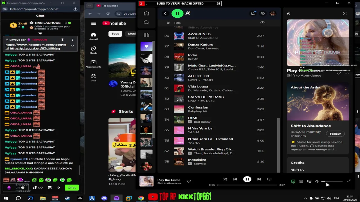The width and height of the screenshot is (360, 202).
Task: Collapse pinned message chevron
Action: tap(72, 46)
